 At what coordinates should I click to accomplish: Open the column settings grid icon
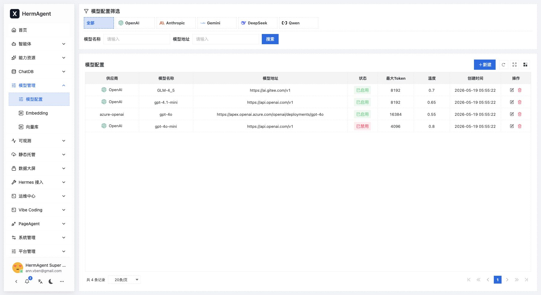(x=525, y=65)
